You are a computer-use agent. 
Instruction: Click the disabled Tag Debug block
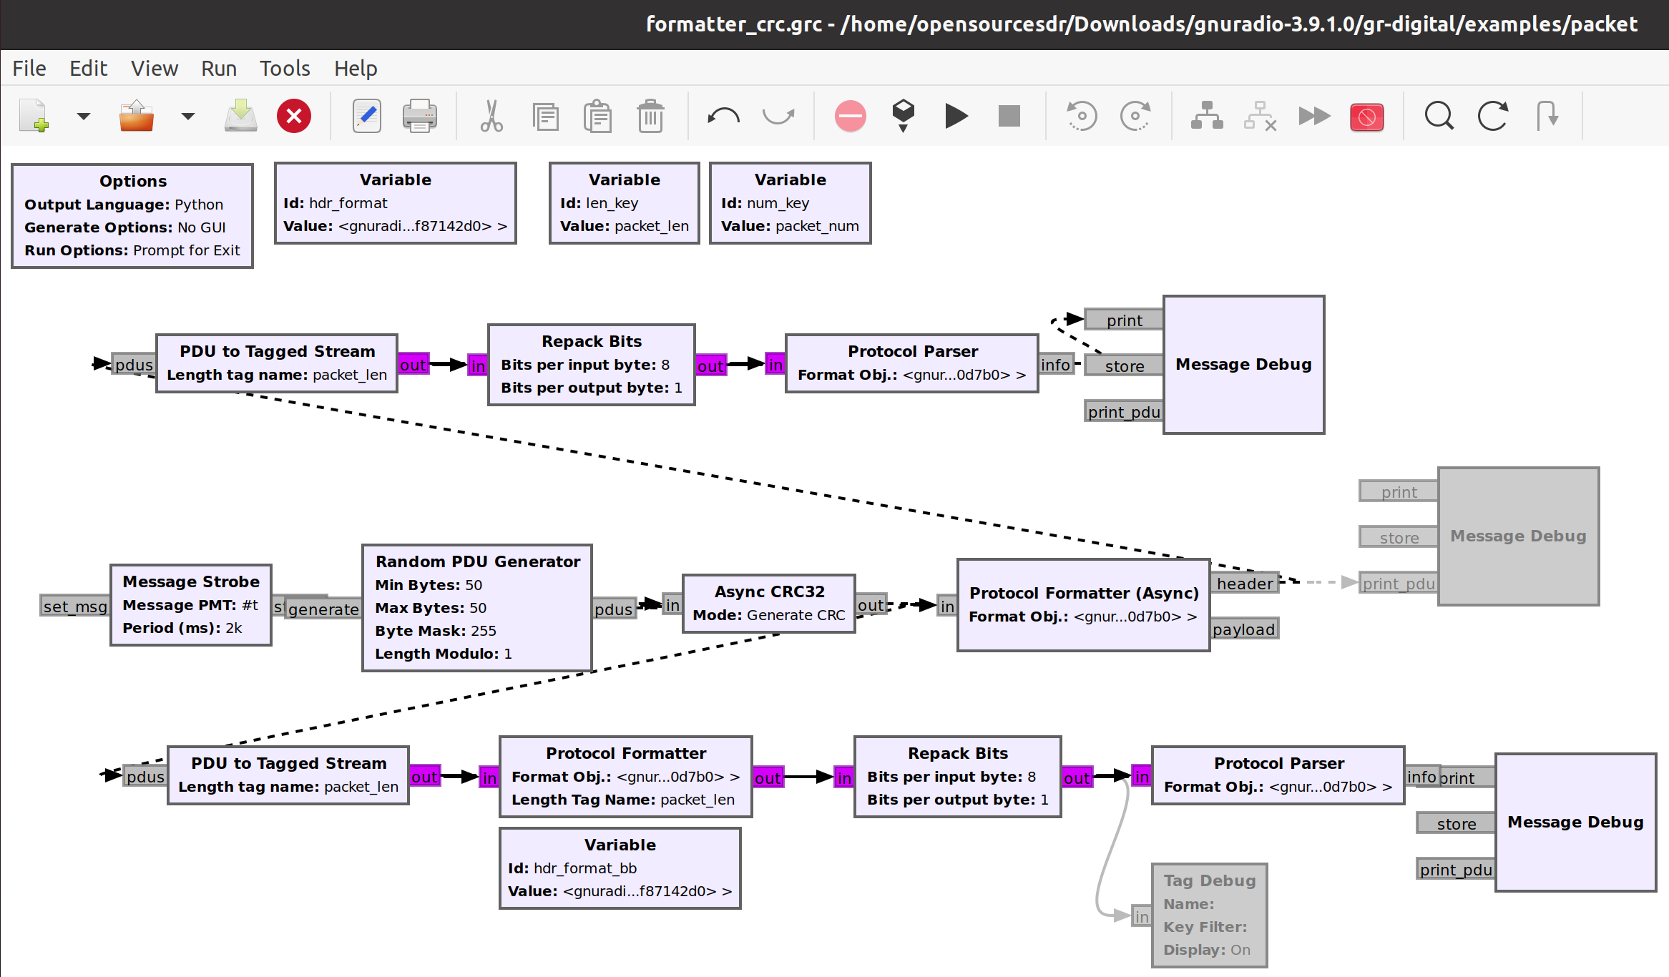coord(1209,915)
